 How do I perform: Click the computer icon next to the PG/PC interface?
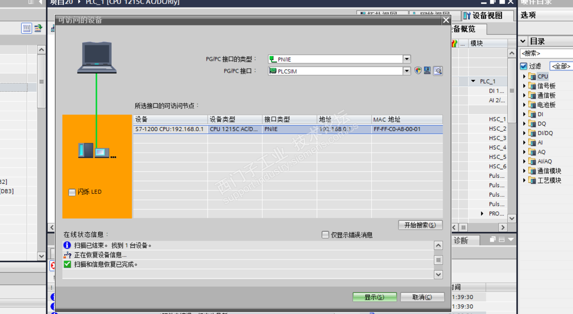tap(427, 71)
